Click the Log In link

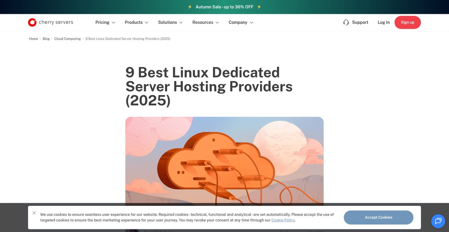(384, 22)
